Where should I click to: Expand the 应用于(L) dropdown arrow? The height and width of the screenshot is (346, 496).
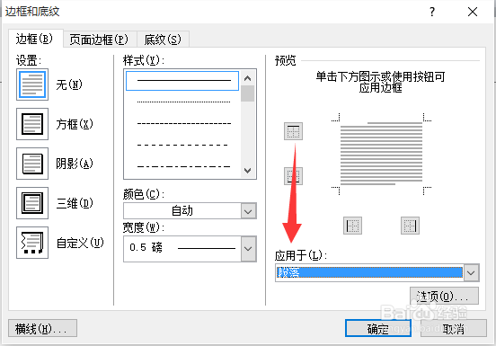point(472,272)
